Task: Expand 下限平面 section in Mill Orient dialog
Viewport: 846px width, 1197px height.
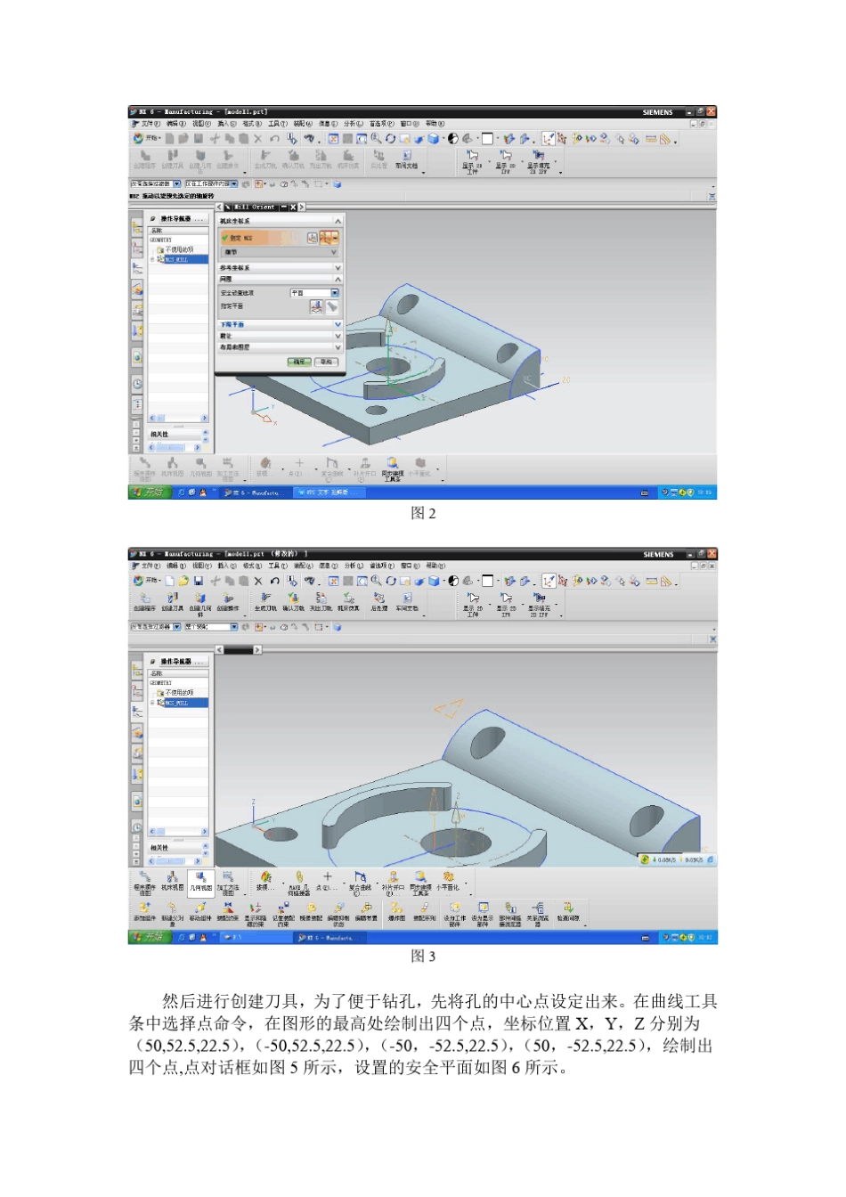Action: coord(338,324)
